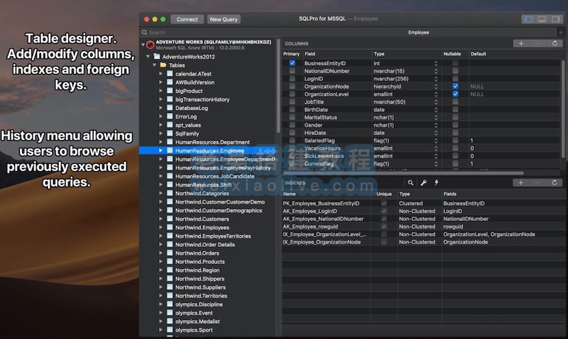
Task: Click the table icon of Northwind.Orders
Action: 170,253
